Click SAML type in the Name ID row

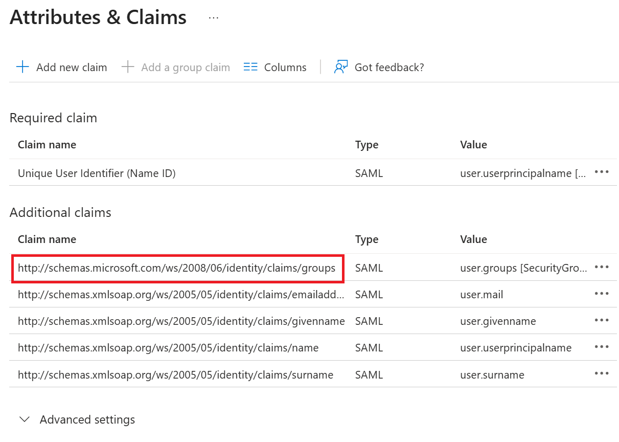pyautogui.click(x=369, y=173)
